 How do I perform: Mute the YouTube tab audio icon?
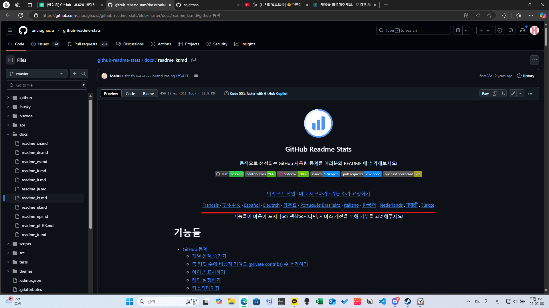pos(254,5)
